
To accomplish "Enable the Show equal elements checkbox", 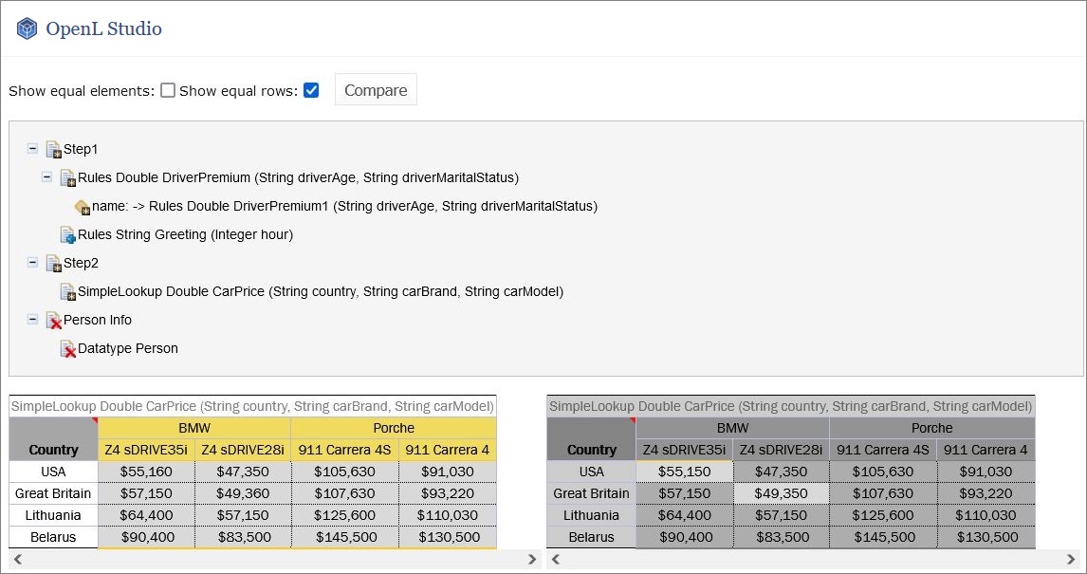I will (168, 91).
